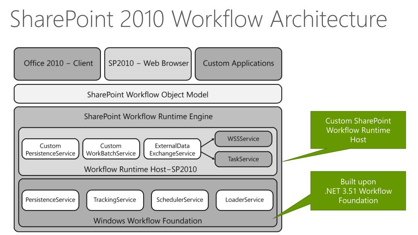
Task: Click the Workflow Runtime Host–SP2010 label
Action: [140, 169]
